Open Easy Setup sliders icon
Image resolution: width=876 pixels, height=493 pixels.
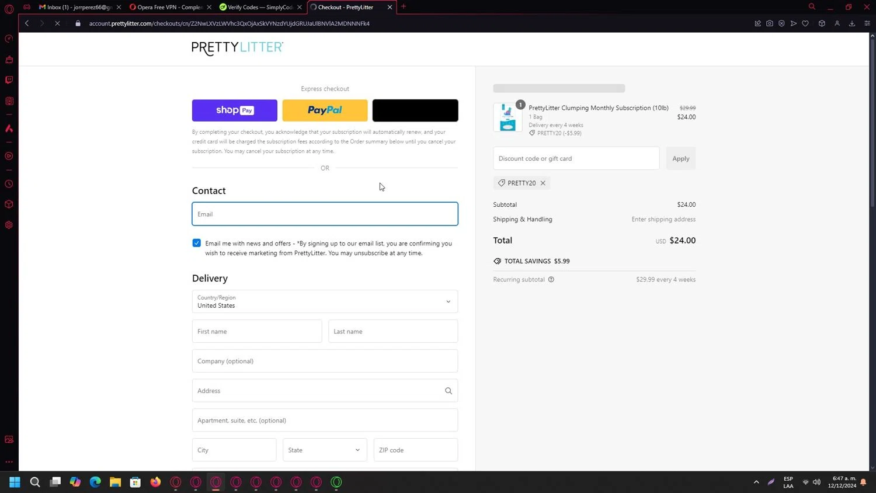point(867,23)
